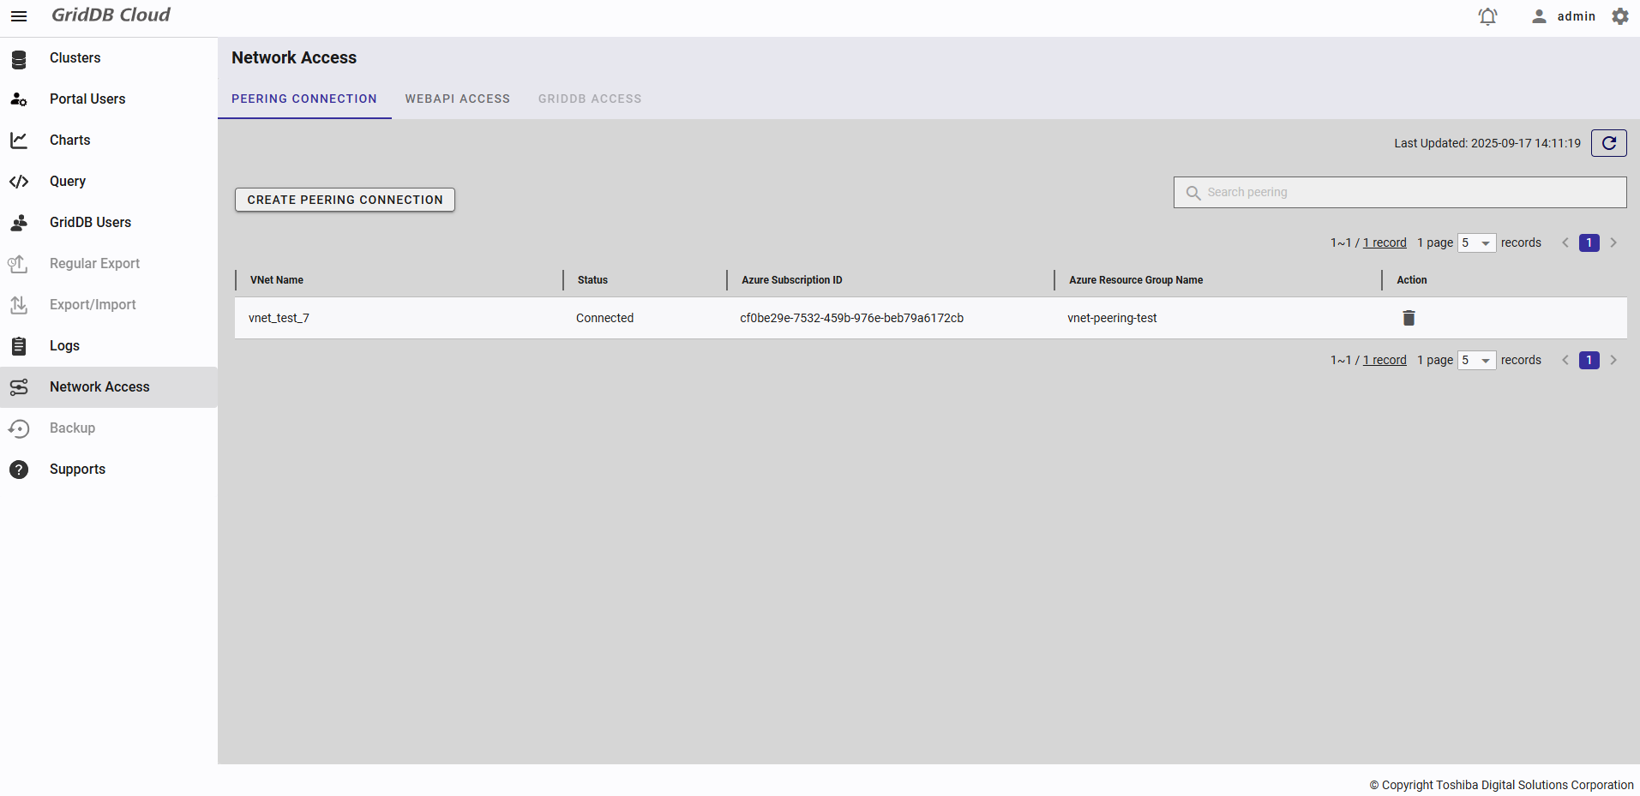Image resolution: width=1640 pixels, height=796 pixels.
Task: Switch to the WebAPI Access tab
Action: click(x=457, y=99)
